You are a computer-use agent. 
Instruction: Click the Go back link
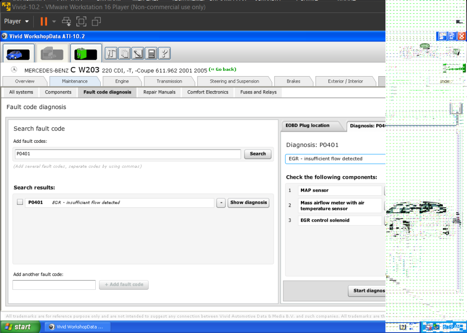coord(223,69)
